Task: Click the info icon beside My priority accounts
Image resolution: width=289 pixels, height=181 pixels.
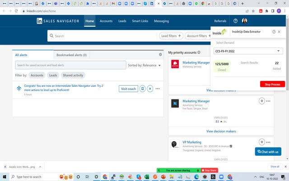Action: [199, 52]
